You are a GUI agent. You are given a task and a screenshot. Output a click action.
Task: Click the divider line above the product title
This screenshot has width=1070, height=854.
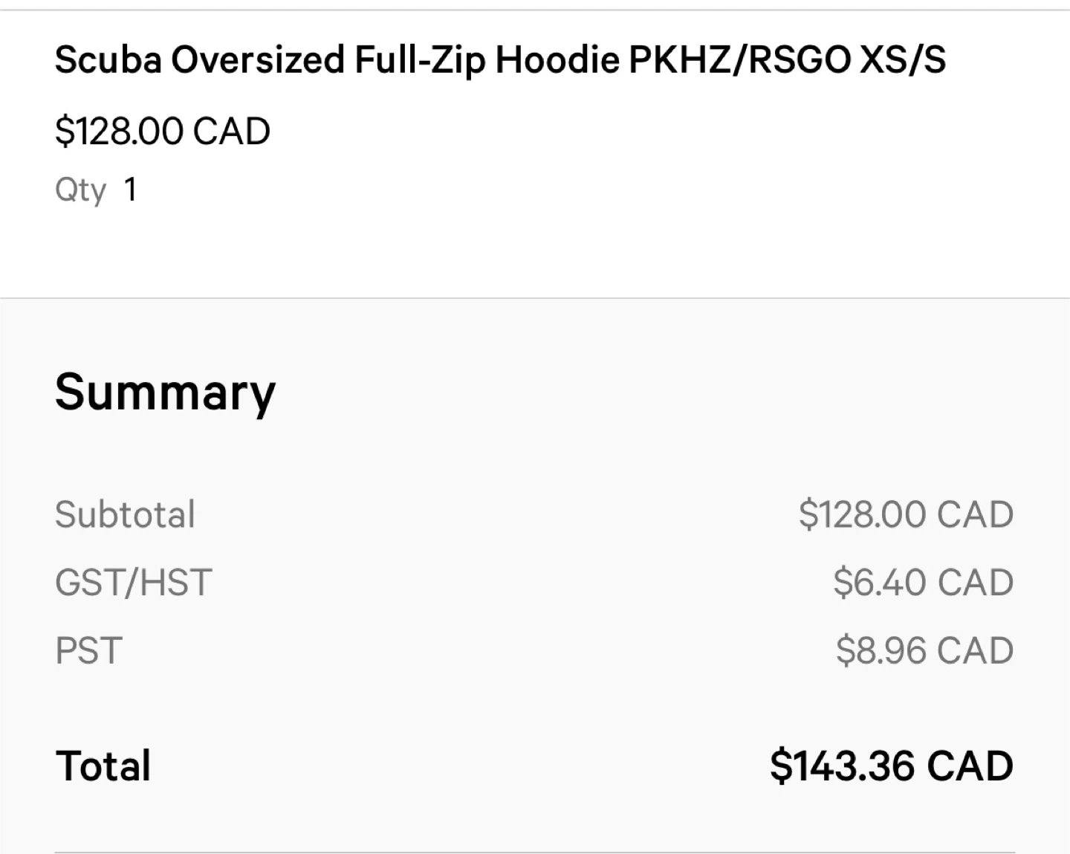pos(535,10)
